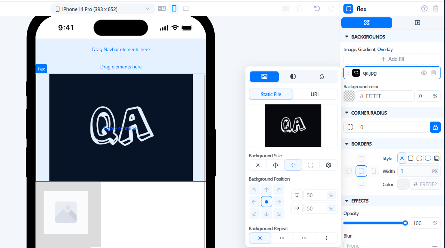Set background position to top-left arrow

[254, 190]
